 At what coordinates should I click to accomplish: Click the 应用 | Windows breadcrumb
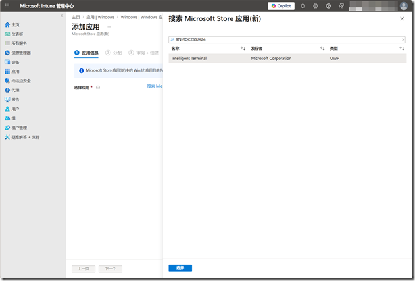101,17
